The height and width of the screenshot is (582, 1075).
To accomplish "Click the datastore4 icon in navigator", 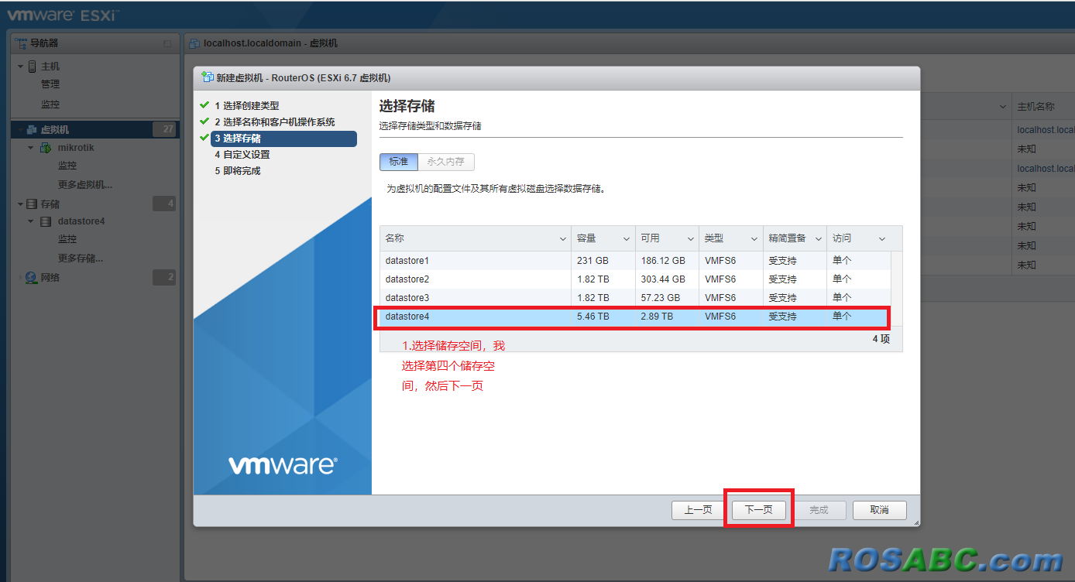I will point(46,221).
